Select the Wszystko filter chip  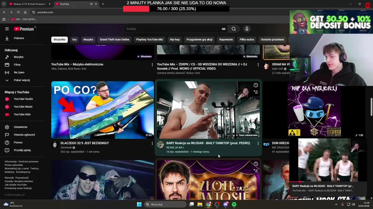59,39
